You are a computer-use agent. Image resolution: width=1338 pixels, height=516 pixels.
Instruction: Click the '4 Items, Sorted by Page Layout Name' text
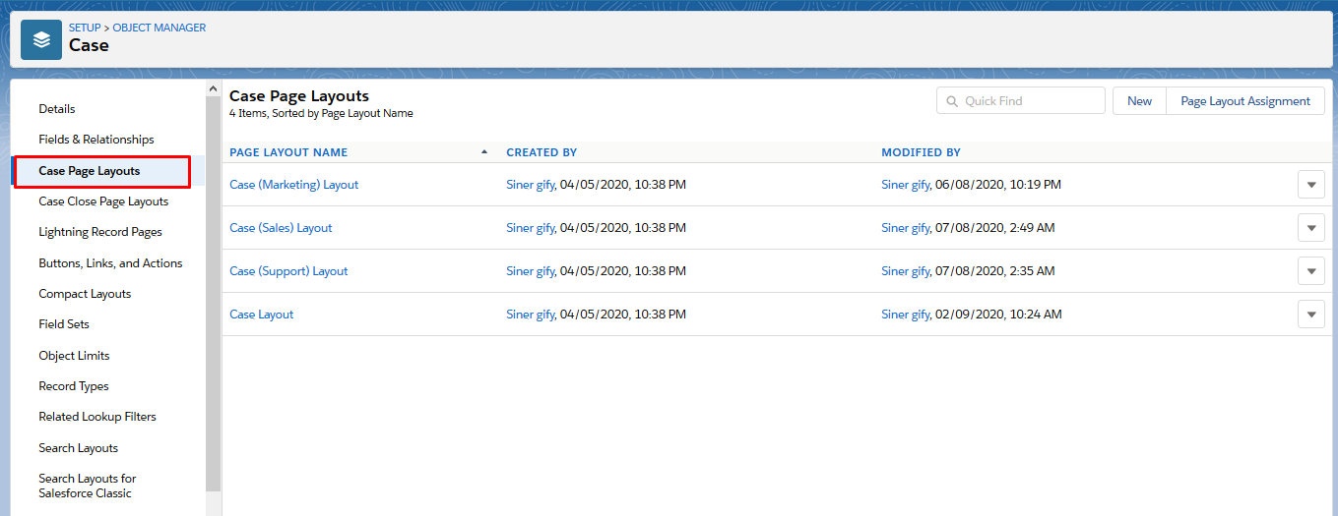pos(321,114)
